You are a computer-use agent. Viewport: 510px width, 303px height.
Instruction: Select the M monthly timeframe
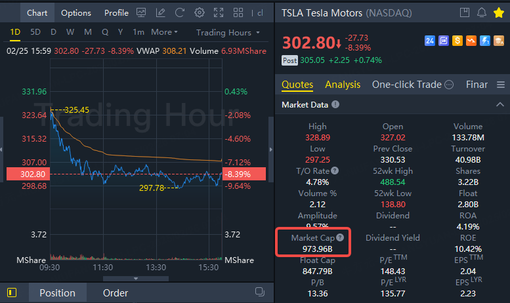(x=88, y=32)
